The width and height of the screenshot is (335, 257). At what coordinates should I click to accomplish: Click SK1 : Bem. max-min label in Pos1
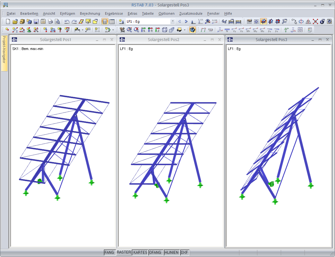(x=28, y=49)
